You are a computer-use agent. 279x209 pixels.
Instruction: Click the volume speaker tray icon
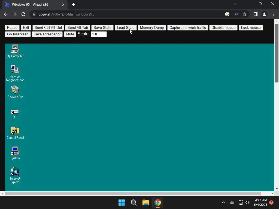247,202
